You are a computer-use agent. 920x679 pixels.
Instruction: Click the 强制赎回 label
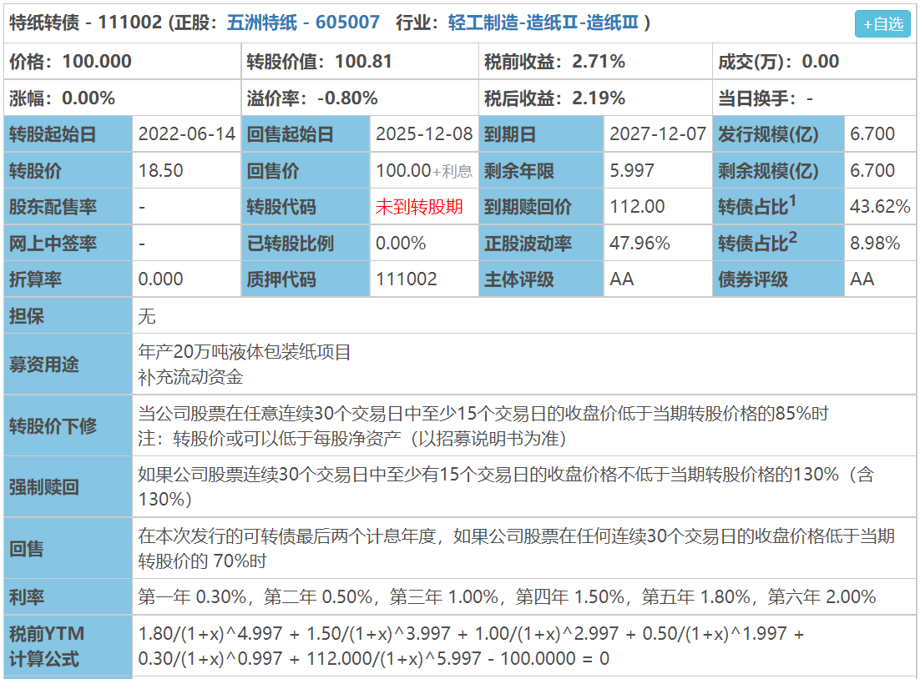(x=44, y=487)
